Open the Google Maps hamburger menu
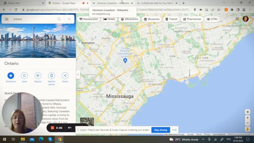Viewport: 254px width, 143px height. pyautogui.click(x=6, y=19)
